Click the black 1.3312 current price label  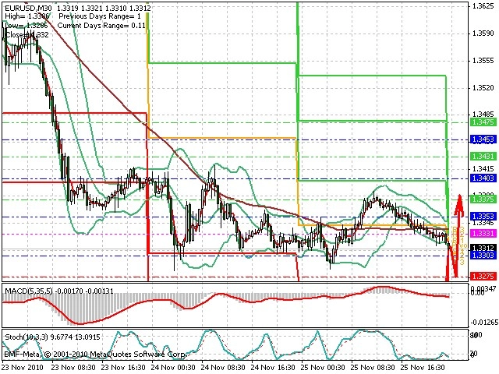[483, 248]
